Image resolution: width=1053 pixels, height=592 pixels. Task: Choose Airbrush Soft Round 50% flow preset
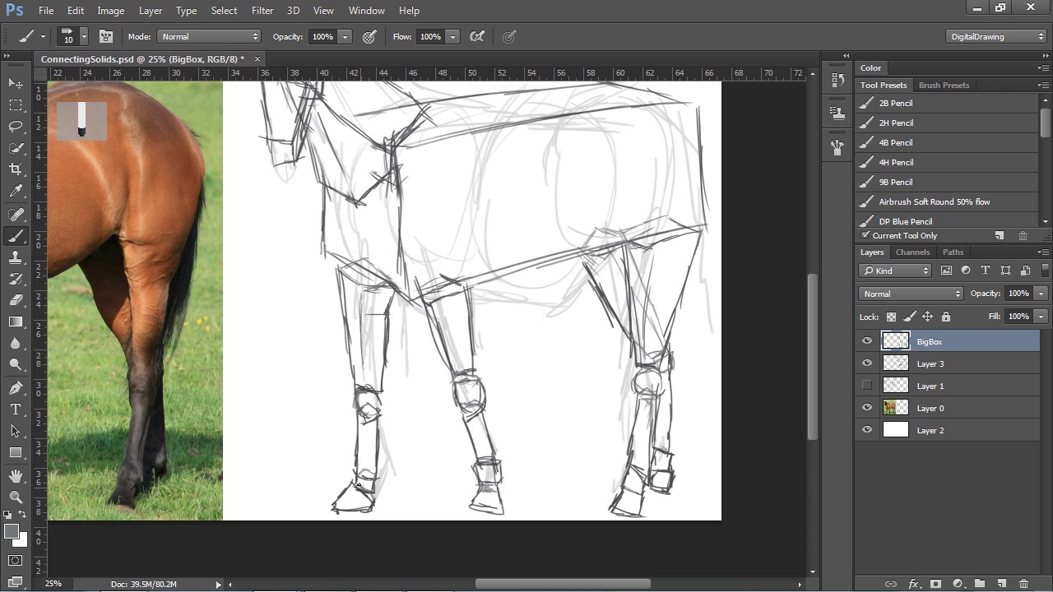pyautogui.click(x=946, y=201)
